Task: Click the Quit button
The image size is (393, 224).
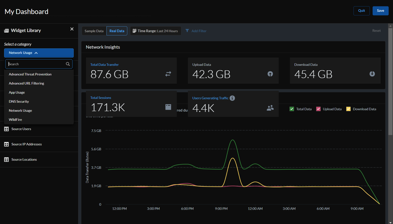Action: coord(361,11)
